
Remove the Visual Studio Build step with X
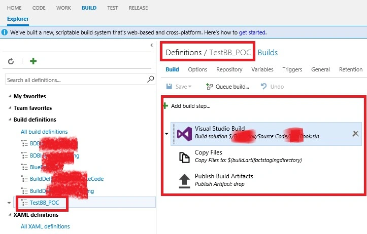355,134
